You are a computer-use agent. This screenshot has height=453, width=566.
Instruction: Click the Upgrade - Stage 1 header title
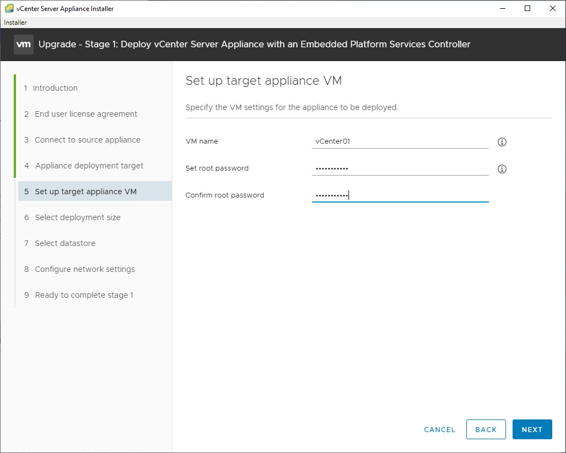(x=254, y=45)
